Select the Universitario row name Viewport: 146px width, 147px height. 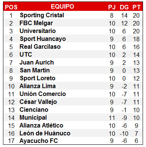pyautogui.click(x=37, y=31)
